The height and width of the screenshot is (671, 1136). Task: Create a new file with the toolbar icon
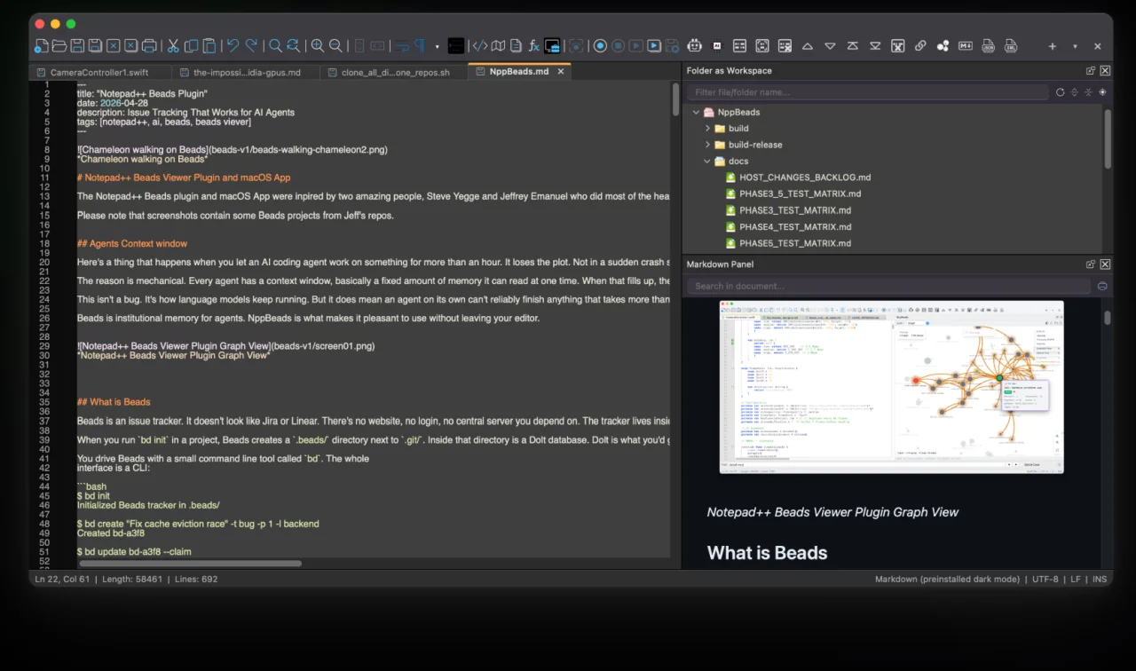tap(41, 46)
